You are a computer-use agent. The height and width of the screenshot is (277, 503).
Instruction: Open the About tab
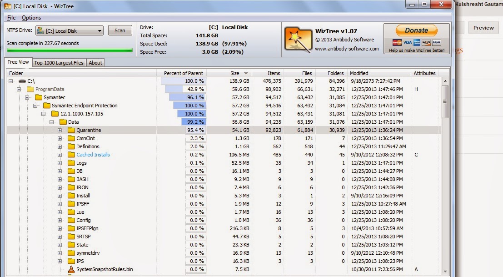coord(95,63)
